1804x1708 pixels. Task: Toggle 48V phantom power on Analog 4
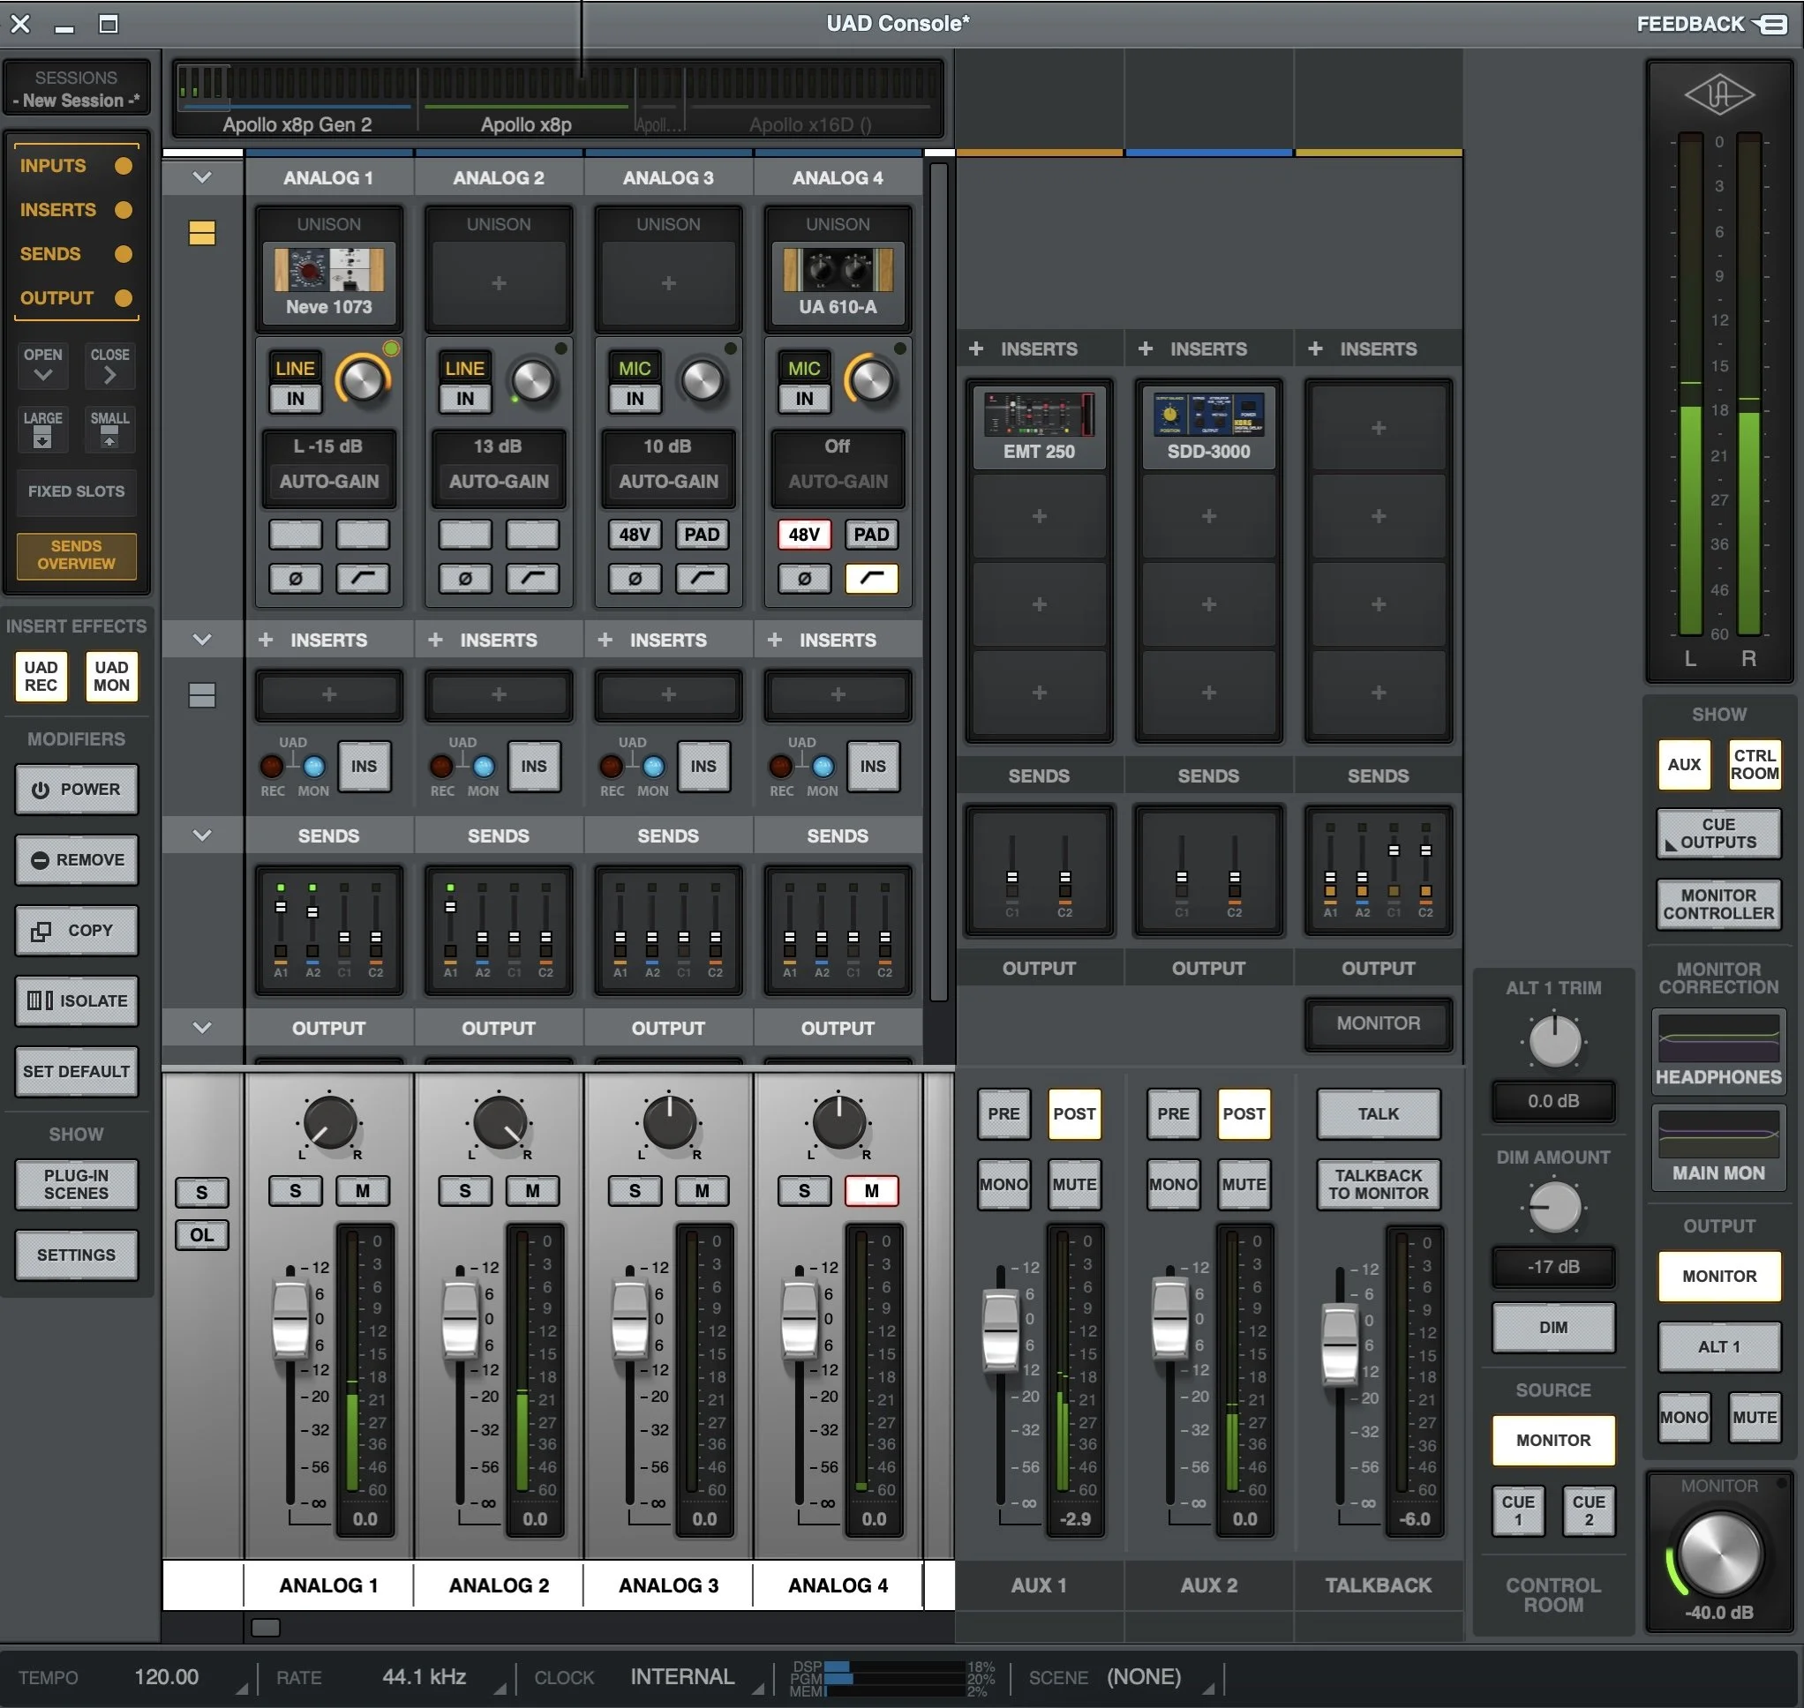pos(803,535)
